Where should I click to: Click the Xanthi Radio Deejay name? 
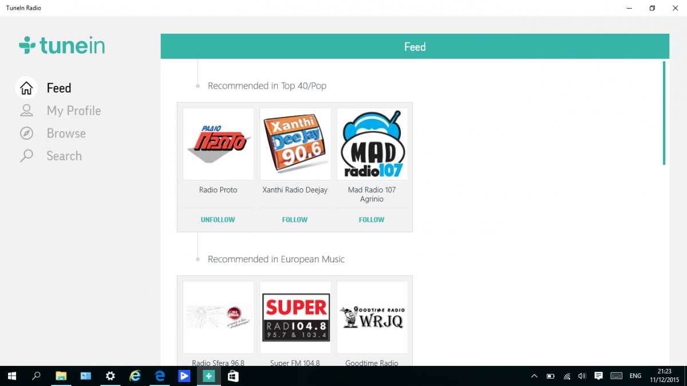pos(295,190)
